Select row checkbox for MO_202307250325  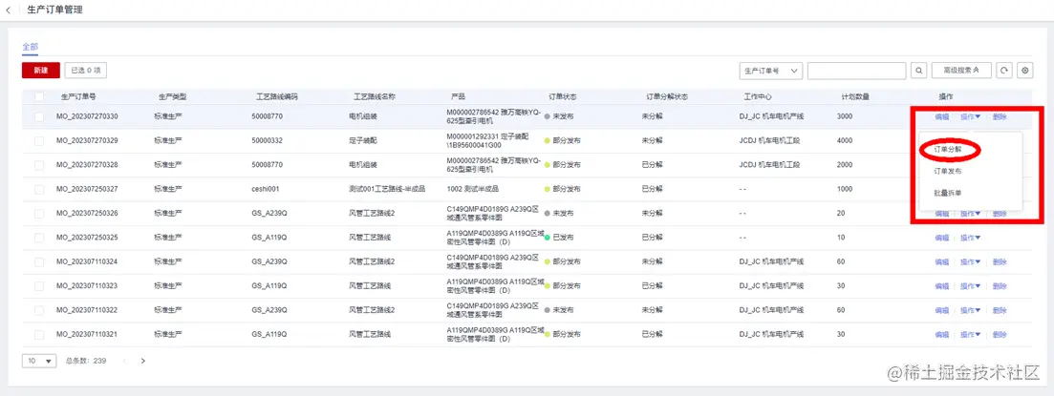39,238
